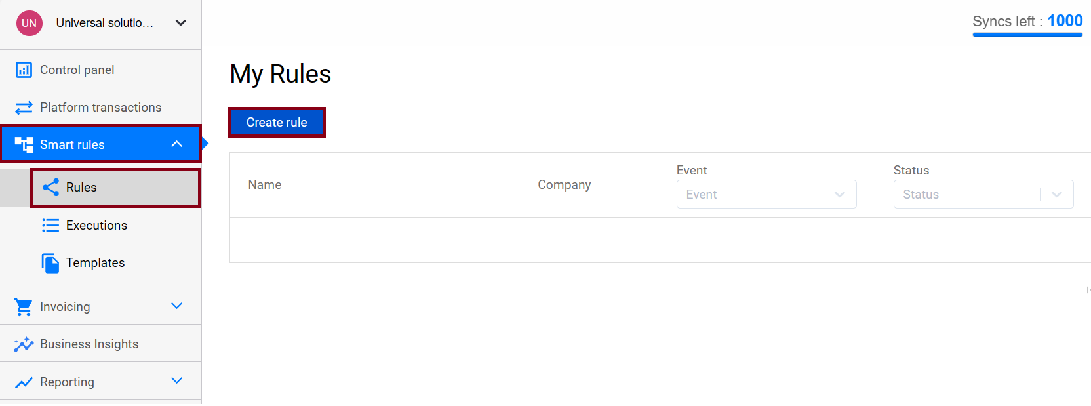Image resolution: width=1091 pixels, height=406 pixels.
Task: Select the Rules share icon
Action: coord(50,187)
